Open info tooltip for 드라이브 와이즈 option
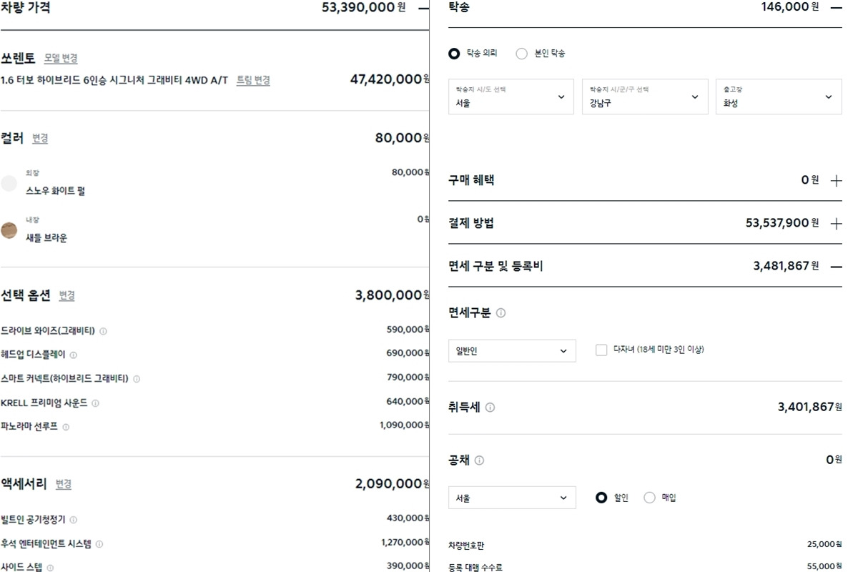The width and height of the screenshot is (858, 572). click(x=104, y=330)
